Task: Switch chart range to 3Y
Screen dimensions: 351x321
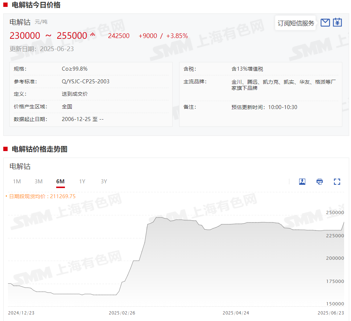Action: (x=104, y=182)
